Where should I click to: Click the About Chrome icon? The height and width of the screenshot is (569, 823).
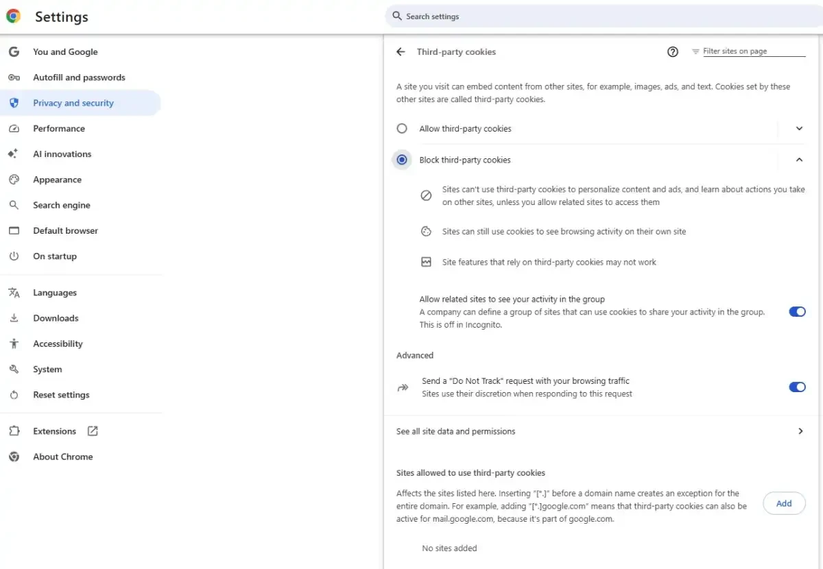(x=14, y=457)
